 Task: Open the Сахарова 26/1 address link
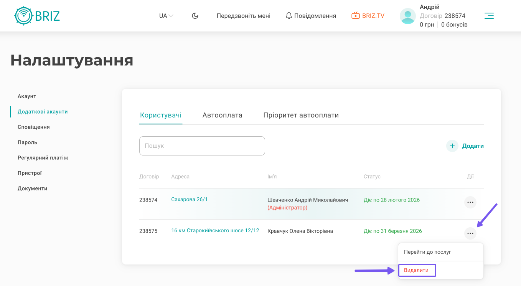189,199
